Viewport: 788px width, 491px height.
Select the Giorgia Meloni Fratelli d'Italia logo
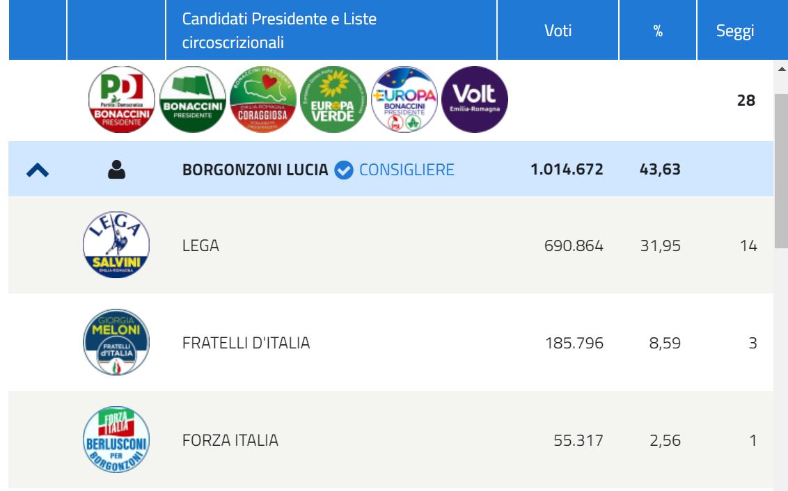click(x=116, y=342)
